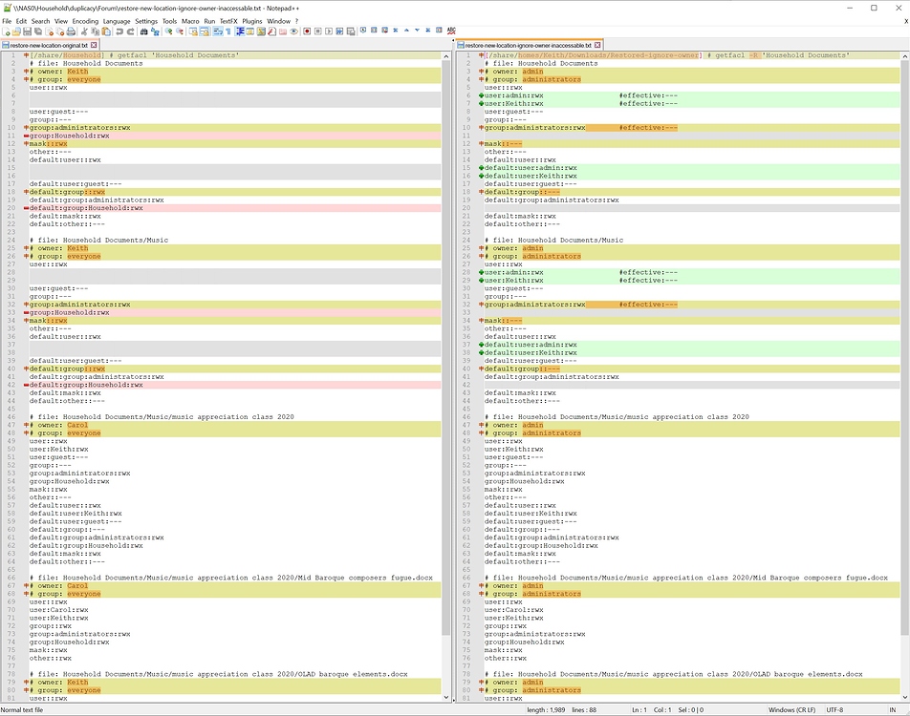Viewport: 910px width, 716px height.
Task: Undo the last action via toolbar
Action: coord(119,32)
